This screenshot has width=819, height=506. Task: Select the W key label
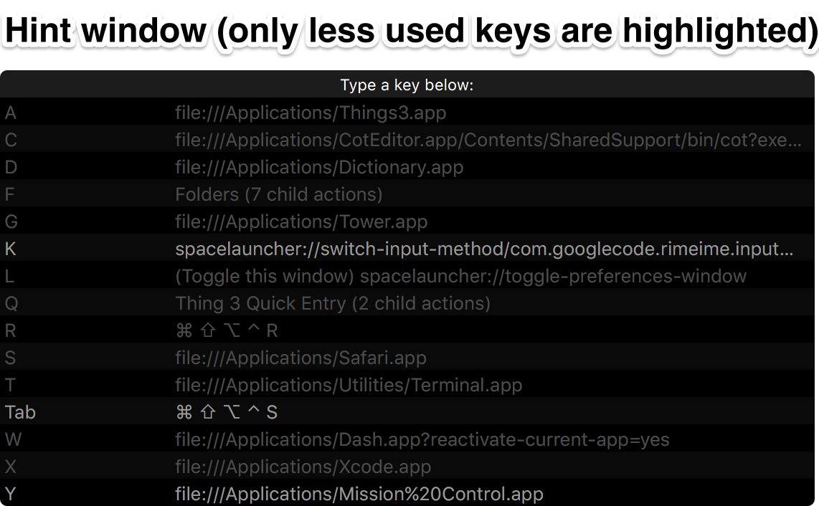pyautogui.click(x=13, y=439)
